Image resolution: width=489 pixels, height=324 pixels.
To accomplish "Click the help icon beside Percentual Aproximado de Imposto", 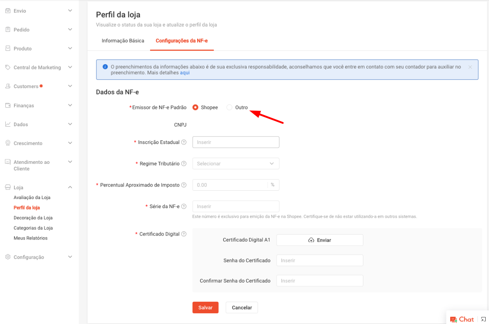I will pyautogui.click(x=184, y=185).
